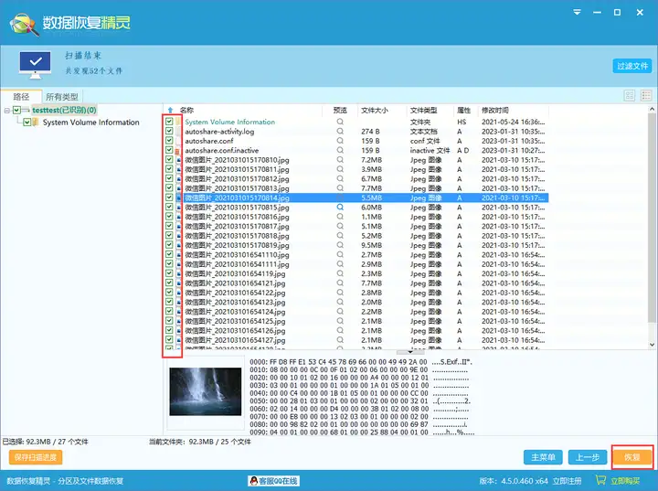658x491 pixels.
Task: Click drive icon beside testtest tree node
Action: coord(26,110)
